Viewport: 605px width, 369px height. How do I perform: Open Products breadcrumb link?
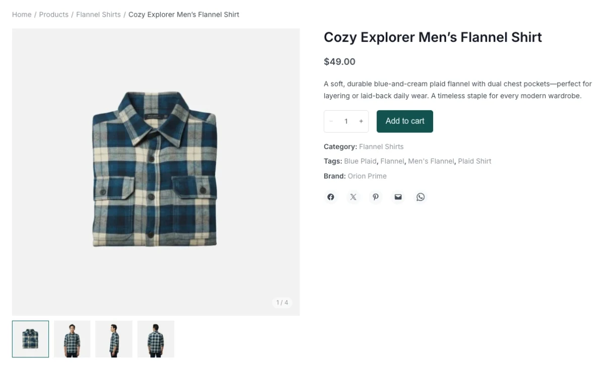53,15
